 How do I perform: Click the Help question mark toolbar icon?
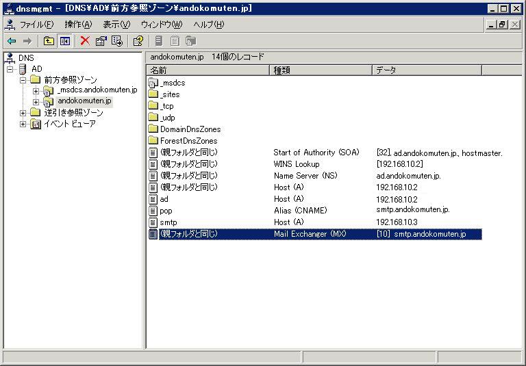138,41
